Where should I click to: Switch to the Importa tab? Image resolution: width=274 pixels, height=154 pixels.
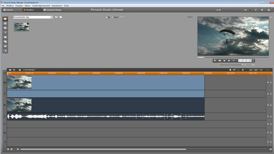8,10
